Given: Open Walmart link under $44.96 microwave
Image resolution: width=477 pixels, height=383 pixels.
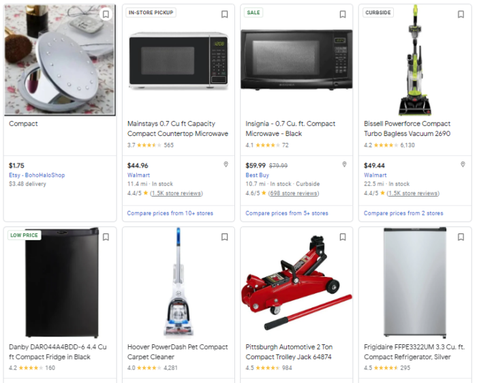Looking at the screenshot, I should coord(138,176).
